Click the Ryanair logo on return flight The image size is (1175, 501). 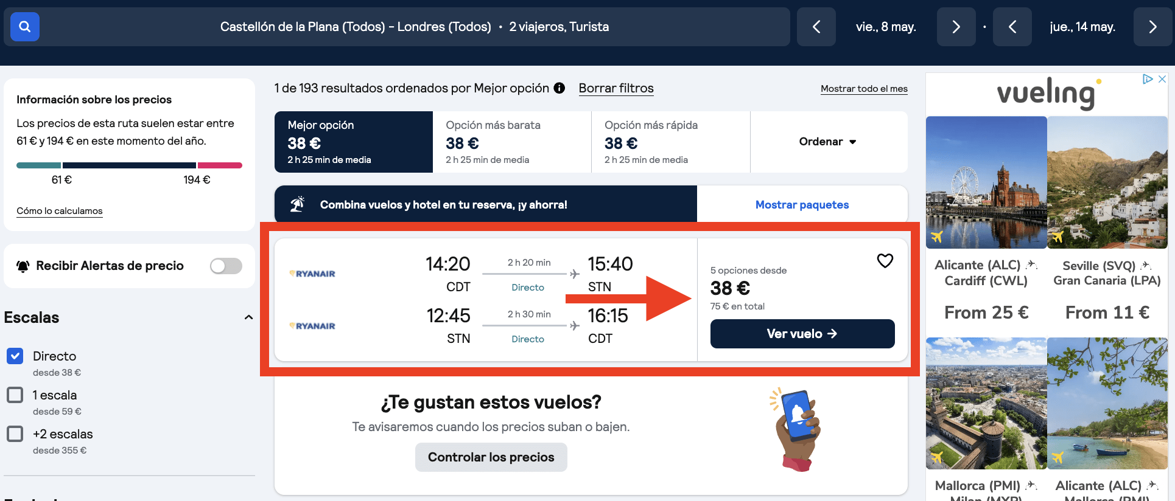tap(312, 326)
